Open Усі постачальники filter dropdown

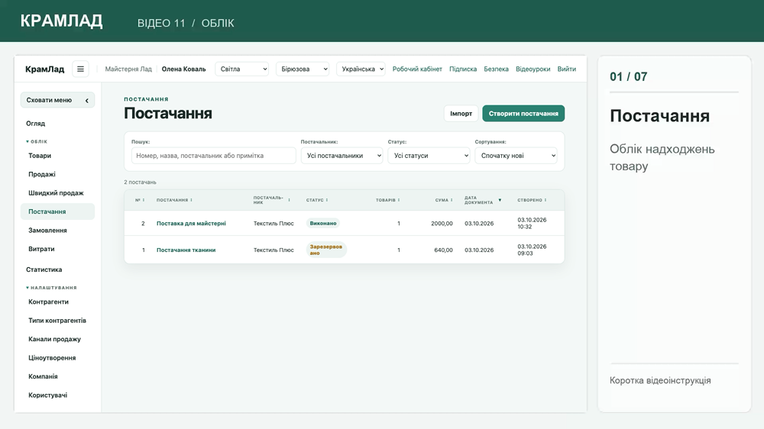[342, 156]
